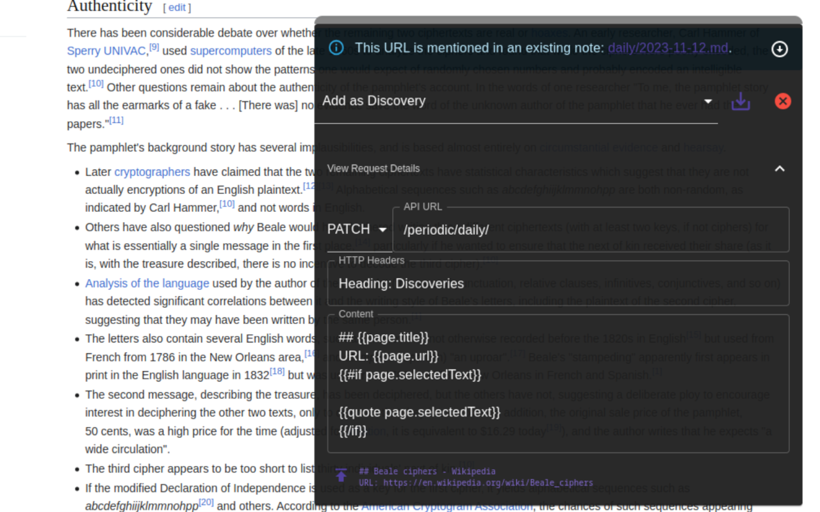Click the 'Analysis of the language' link

pos(147,284)
